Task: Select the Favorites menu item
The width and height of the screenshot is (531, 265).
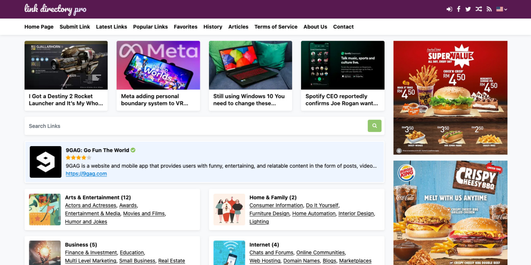Action: tap(186, 27)
